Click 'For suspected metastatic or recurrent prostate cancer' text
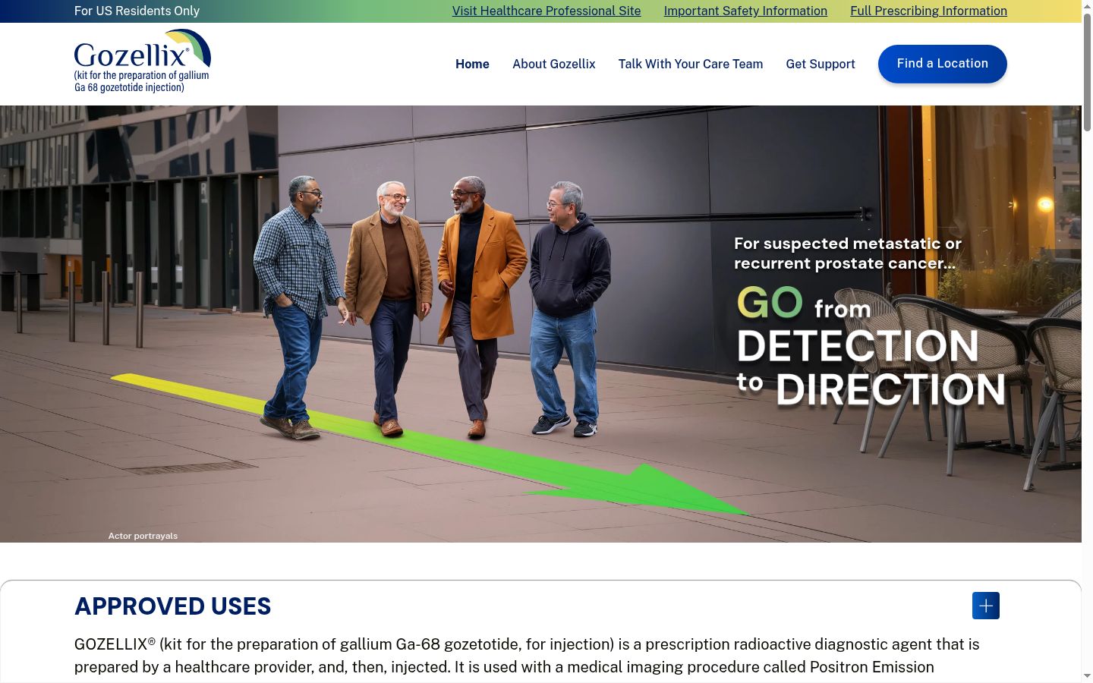This screenshot has height=683, width=1093. point(848,253)
